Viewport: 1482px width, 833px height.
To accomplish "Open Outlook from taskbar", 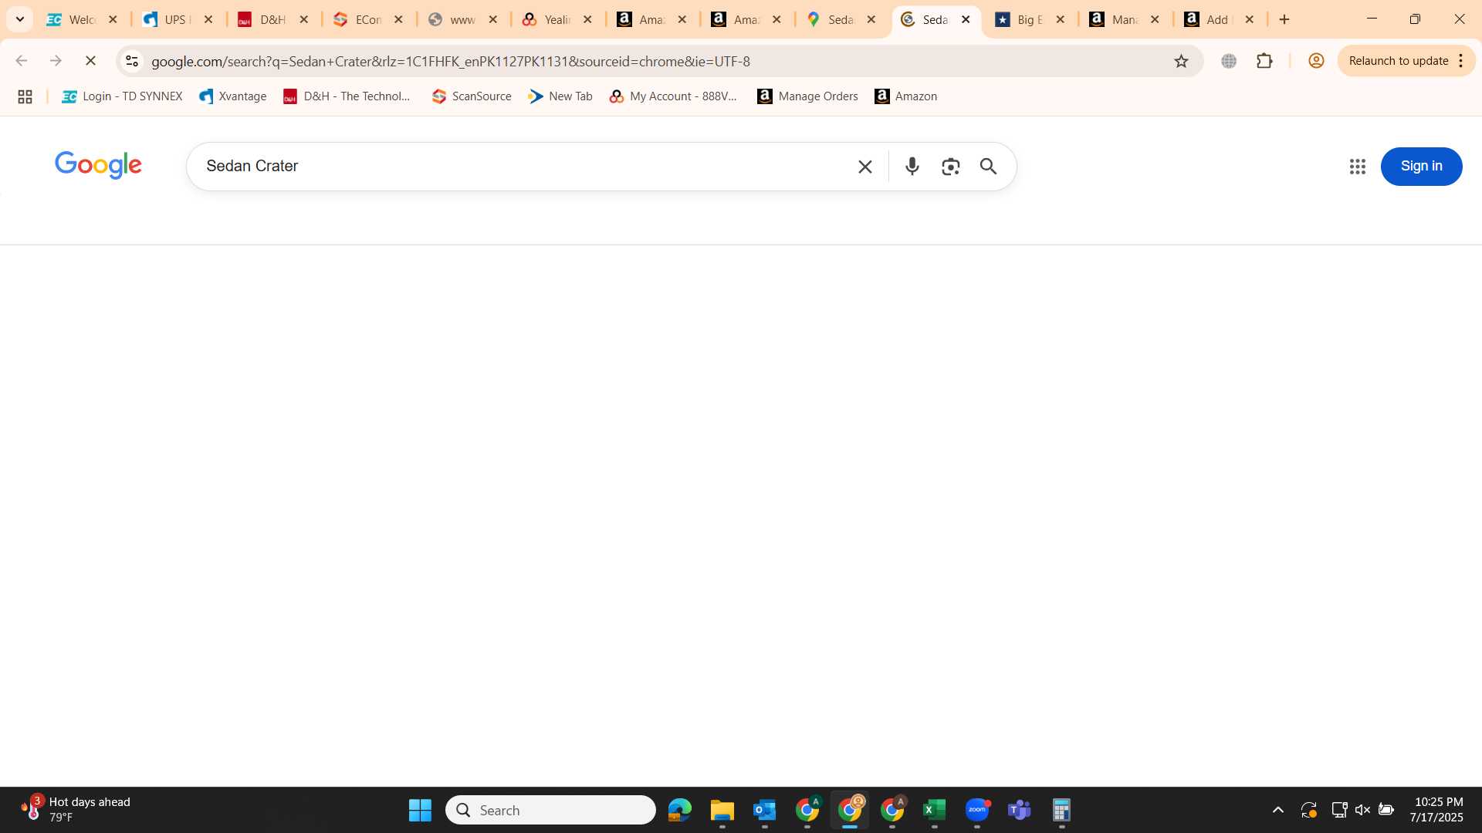I will click(x=764, y=810).
